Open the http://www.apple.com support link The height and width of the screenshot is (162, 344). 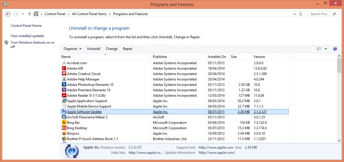(x=216, y=147)
